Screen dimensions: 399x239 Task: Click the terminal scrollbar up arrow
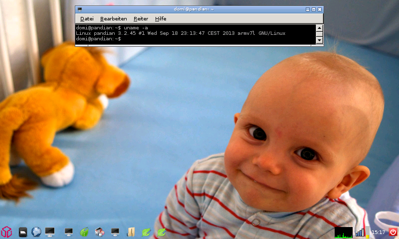[x=319, y=27]
